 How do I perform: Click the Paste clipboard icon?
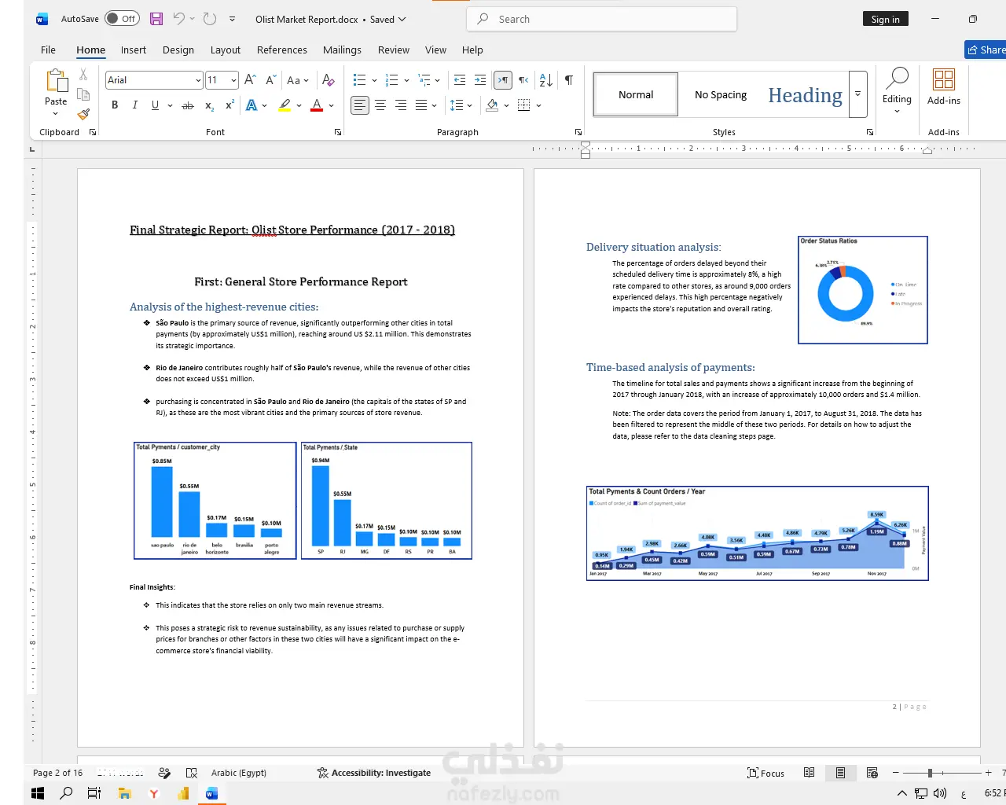point(57,81)
